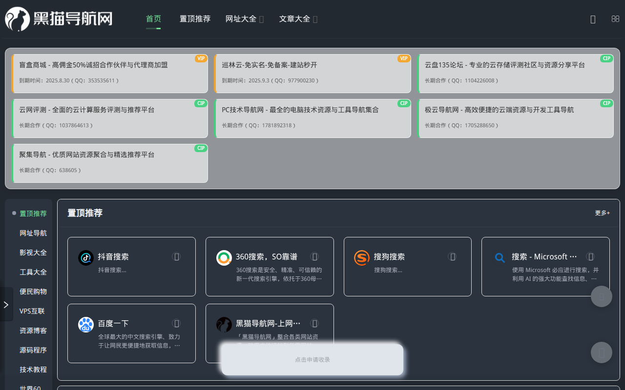The height and width of the screenshot is (390, 625).
Task: Open 盲盒商城 promotion card
Action: pos(109,74)
